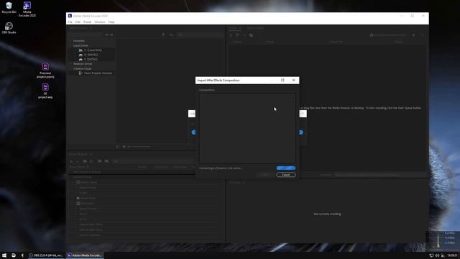Switch to the Watch Folders tab
Image resolution: width=460 pixels, height=259 pixels.
pyautogui.click(x=256, y=28)
